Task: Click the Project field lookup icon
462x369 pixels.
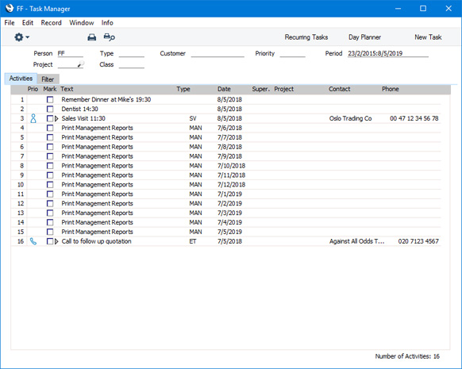Action: tap(81, 64)
